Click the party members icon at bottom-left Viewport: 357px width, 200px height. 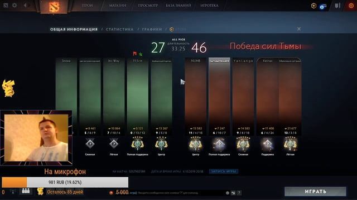point(26,192)
